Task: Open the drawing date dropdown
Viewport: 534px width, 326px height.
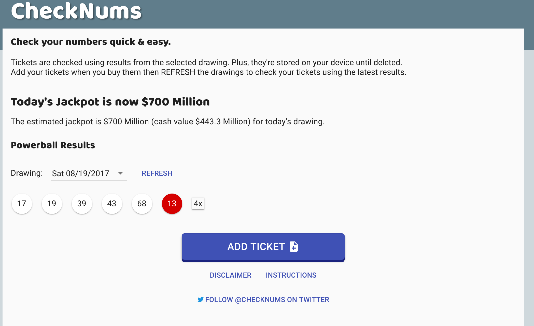Action: tap(89, 173)
